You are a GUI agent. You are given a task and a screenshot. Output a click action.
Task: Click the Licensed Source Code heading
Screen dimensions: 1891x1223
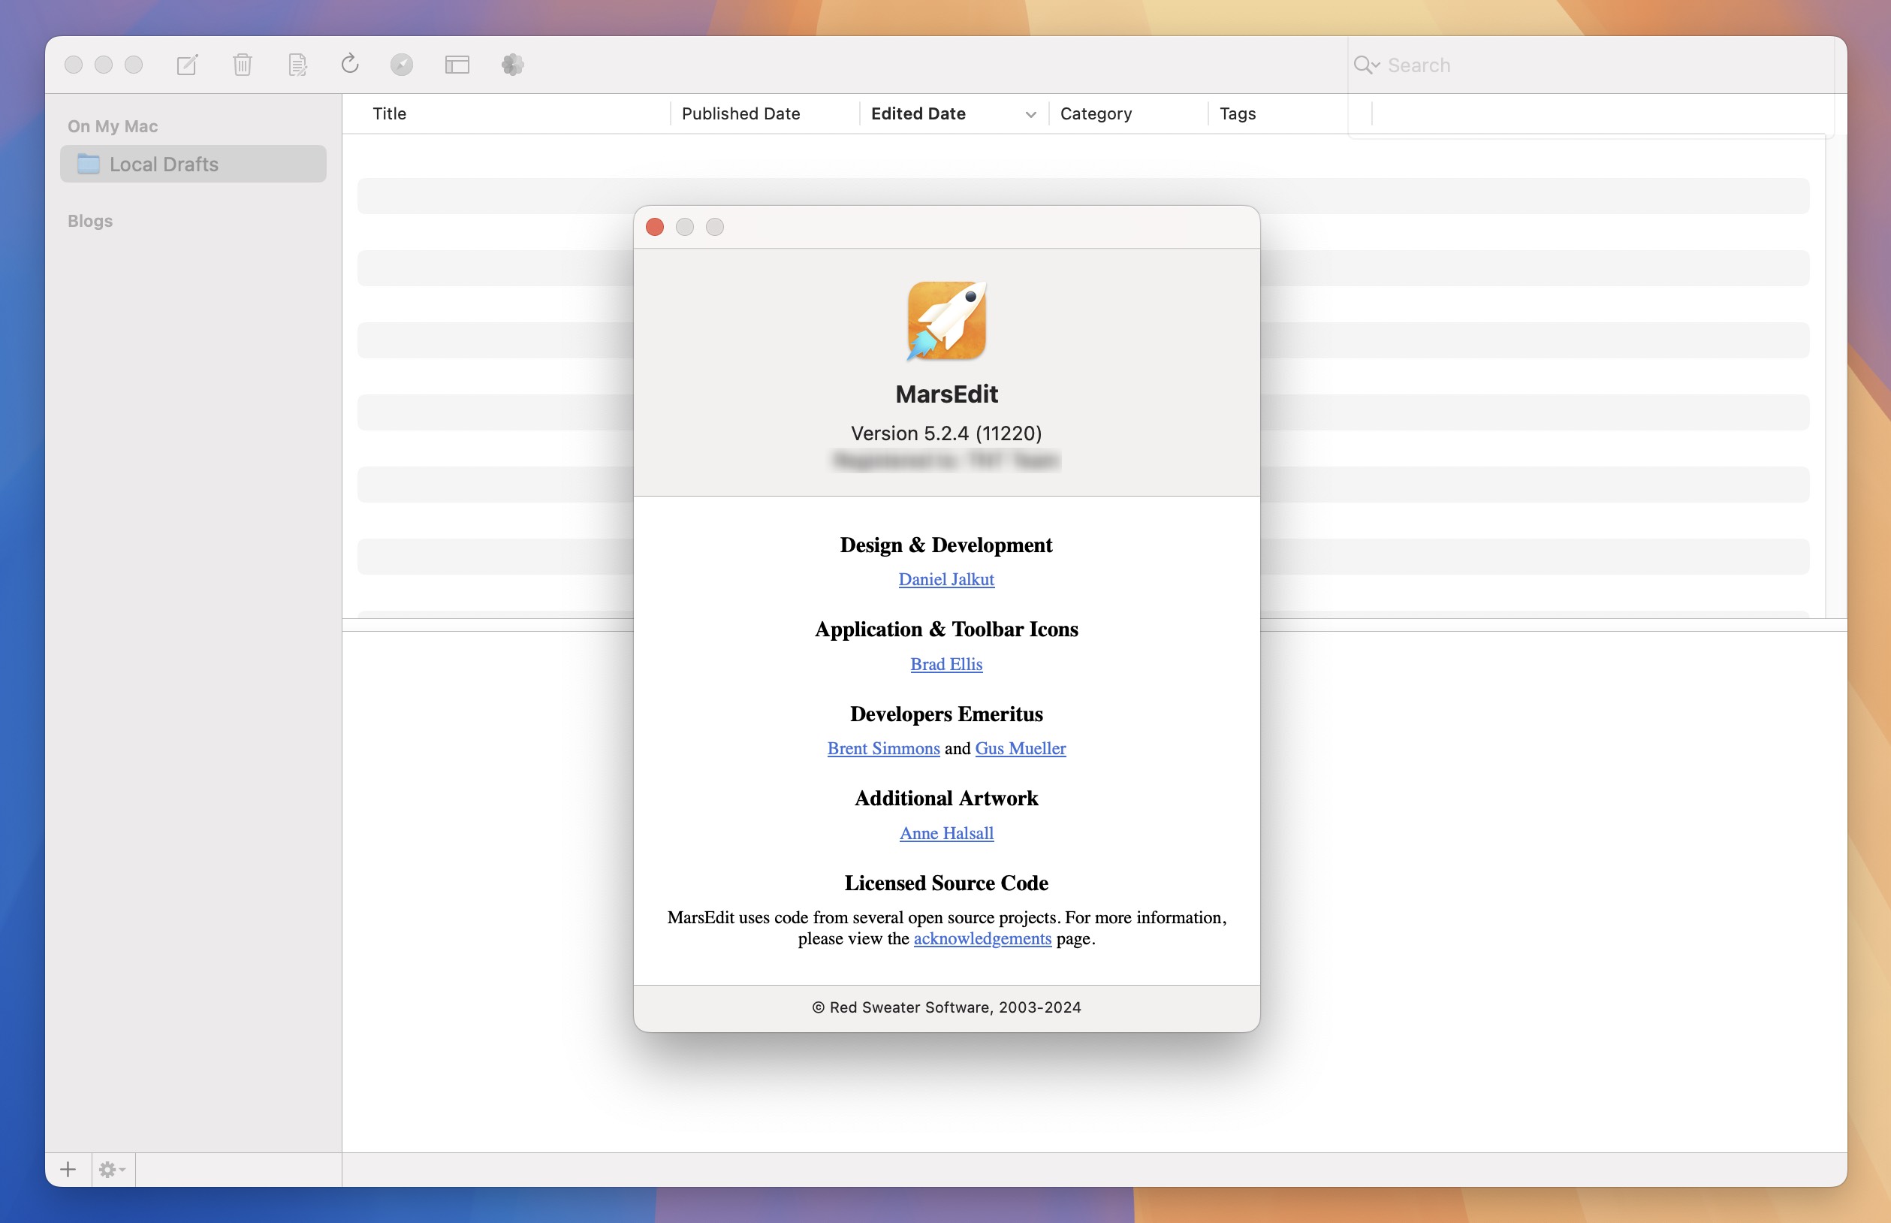point(946,883)
